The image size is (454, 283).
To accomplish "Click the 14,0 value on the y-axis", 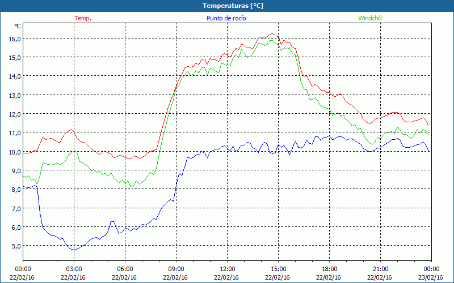I will [15, 76].
